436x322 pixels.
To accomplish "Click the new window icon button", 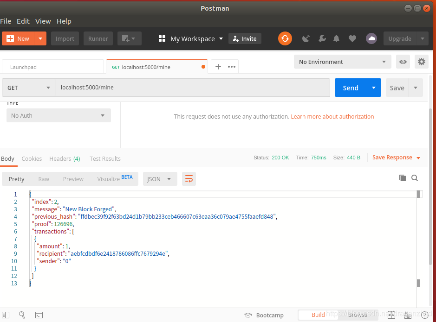I will point(129,38).
